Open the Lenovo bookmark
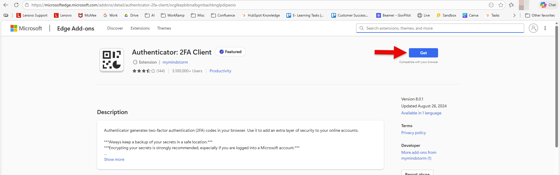The image size is (560, 175). click(63, 15)
